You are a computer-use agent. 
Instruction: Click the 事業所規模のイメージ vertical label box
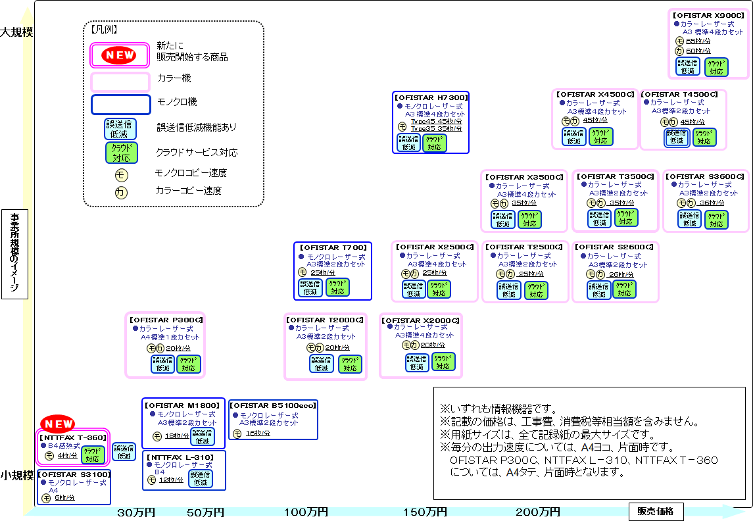coord(15,254)
